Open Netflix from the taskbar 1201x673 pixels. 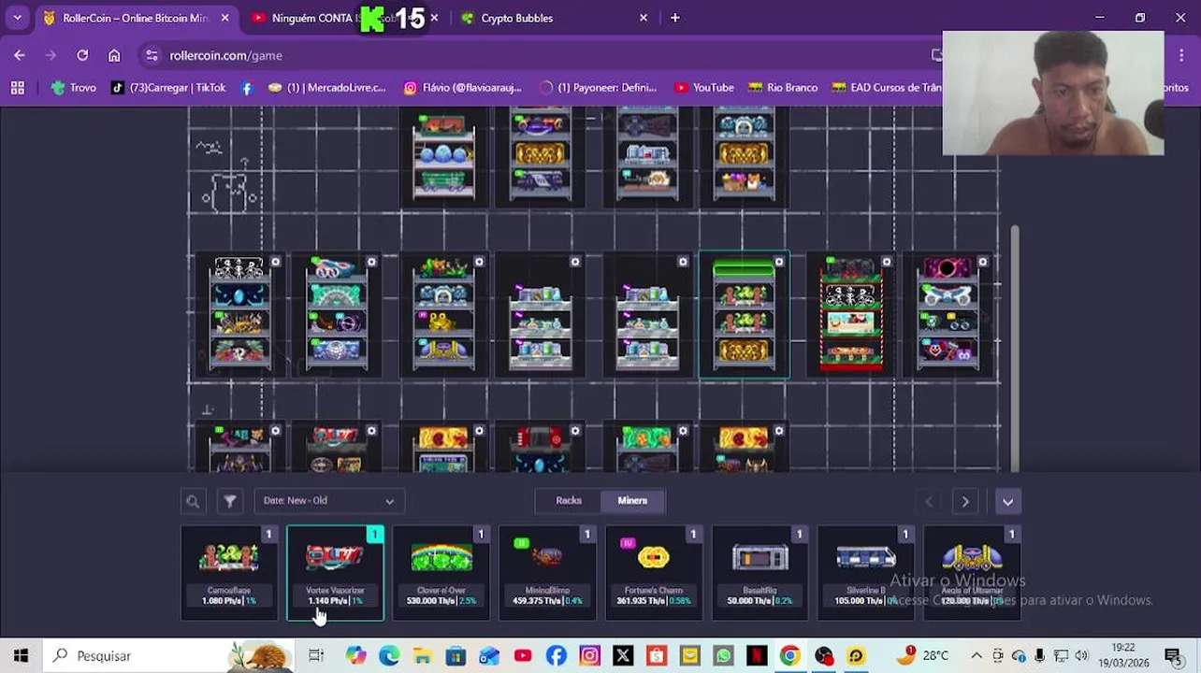point(757,655)
